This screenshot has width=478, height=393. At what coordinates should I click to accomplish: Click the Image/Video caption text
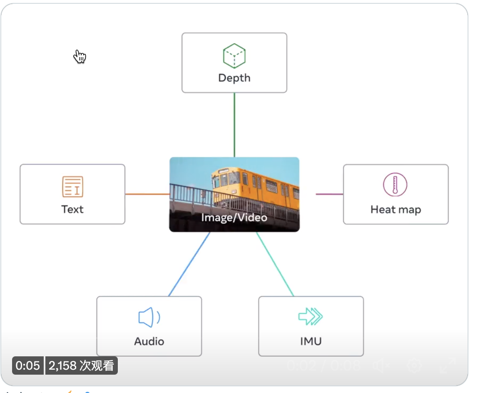click(x=234, y=218)
